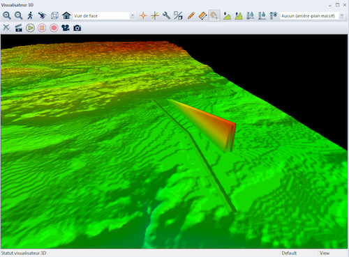The height and width of the screenshot is (257, 349).
Task: Click the zoom out magnifier icon
Action: (x=18, y=16)
